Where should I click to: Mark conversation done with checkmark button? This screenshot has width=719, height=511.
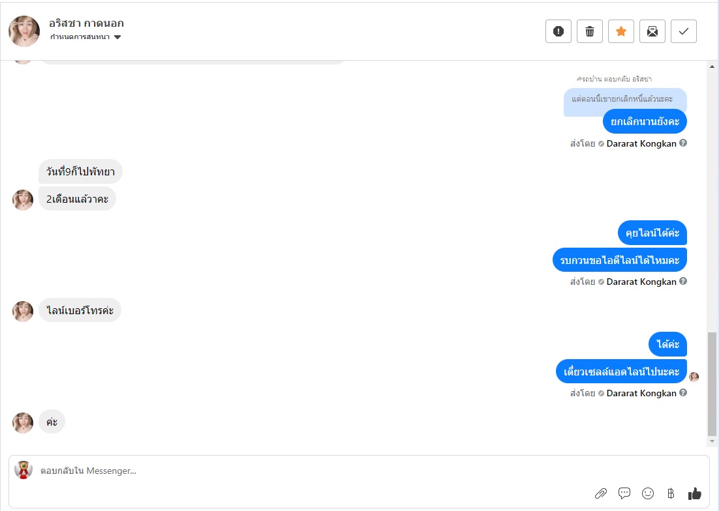tap(684, 31)
